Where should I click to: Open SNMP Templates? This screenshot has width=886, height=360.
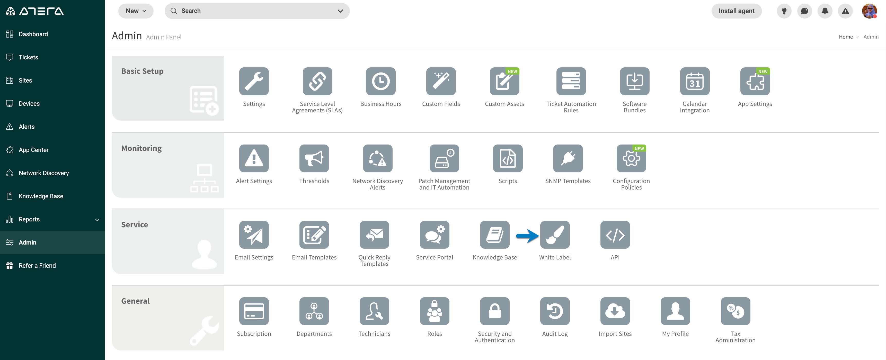point(568,158)
